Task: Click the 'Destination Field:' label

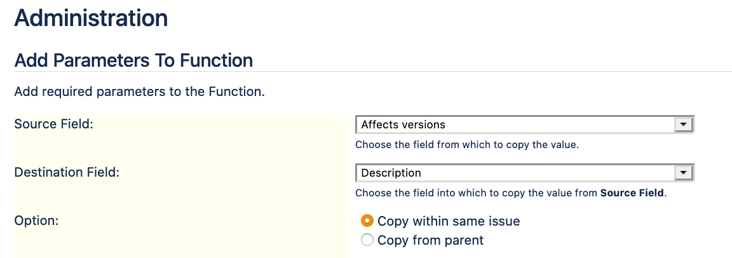Action: click(67, 172)
